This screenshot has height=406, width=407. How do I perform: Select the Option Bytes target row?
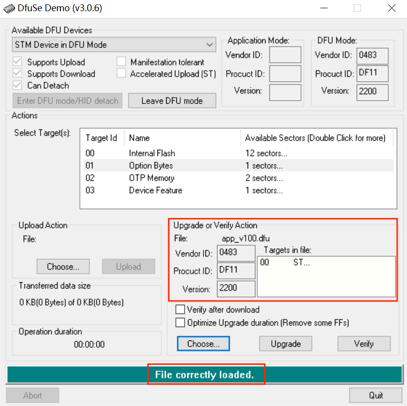tap(151, 165)
